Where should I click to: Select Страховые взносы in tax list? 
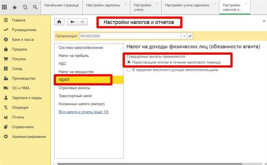74,88
